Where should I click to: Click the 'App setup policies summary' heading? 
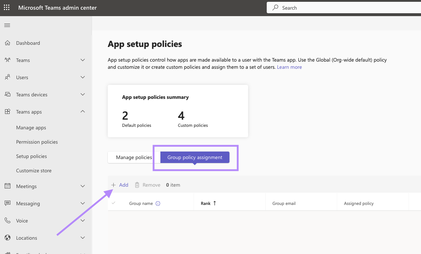click(x=155, y=97)
